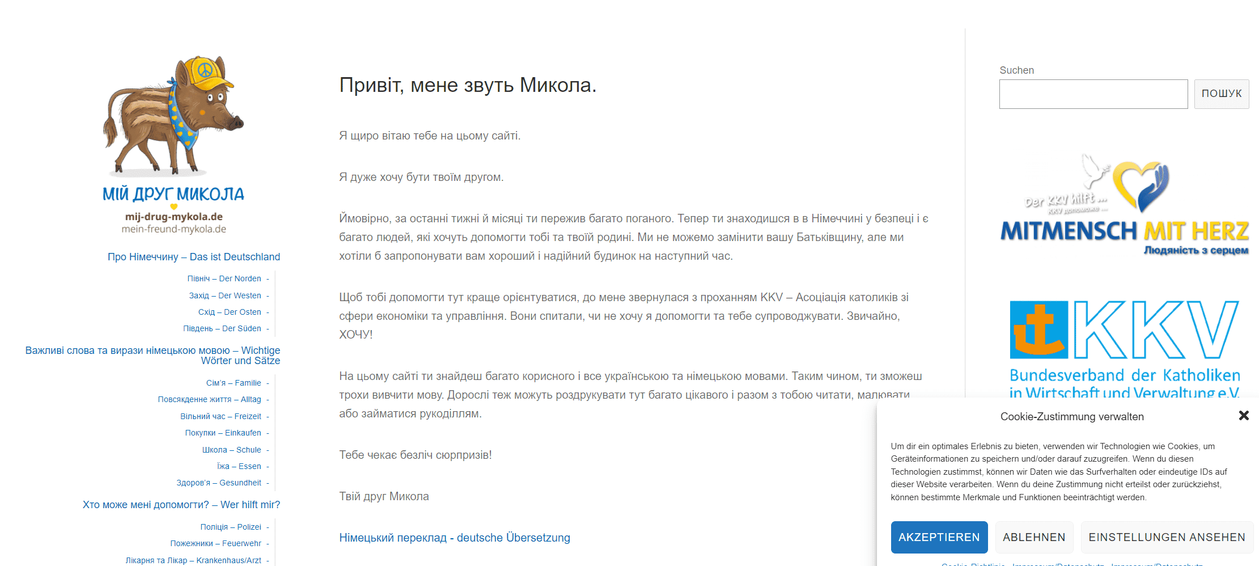Click inside the Suchen search field
Image resolution: width=1259 pixels, height=566 pixels.
tap(1093, 94)
